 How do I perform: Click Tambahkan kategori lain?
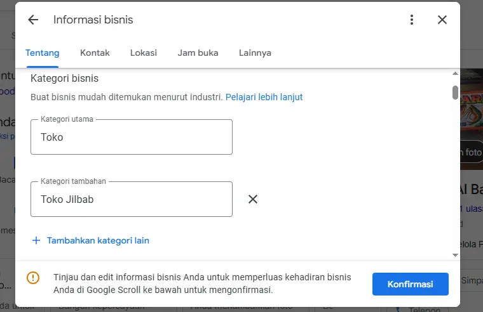pyautogui.click(x=98, y=240)
